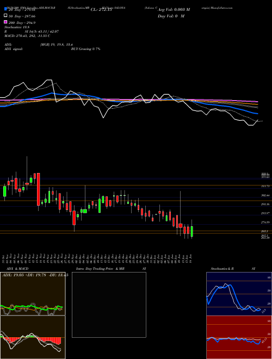Select the '200 Day - 294.9' legend text
The height and width of the screenshot is (359, 272).
coord(22,23)
